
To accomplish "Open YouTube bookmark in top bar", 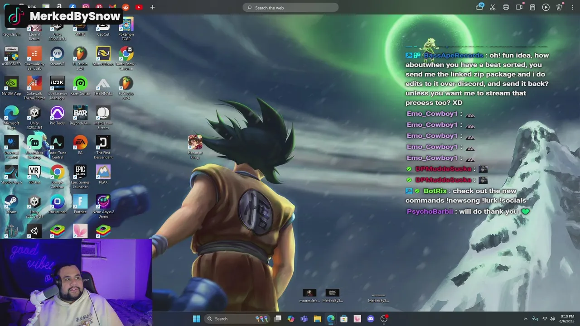I will (x=139, y=7).
